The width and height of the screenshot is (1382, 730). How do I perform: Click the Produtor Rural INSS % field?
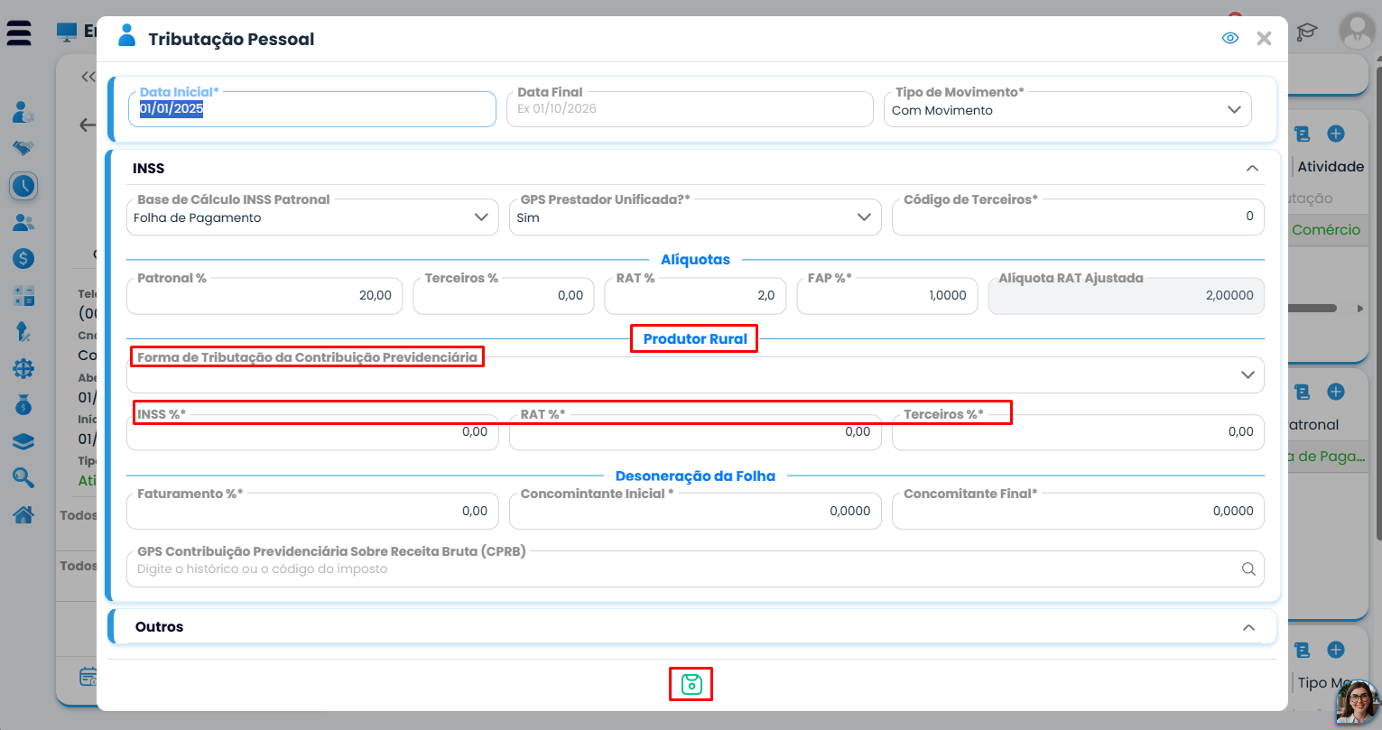(312, 431)
